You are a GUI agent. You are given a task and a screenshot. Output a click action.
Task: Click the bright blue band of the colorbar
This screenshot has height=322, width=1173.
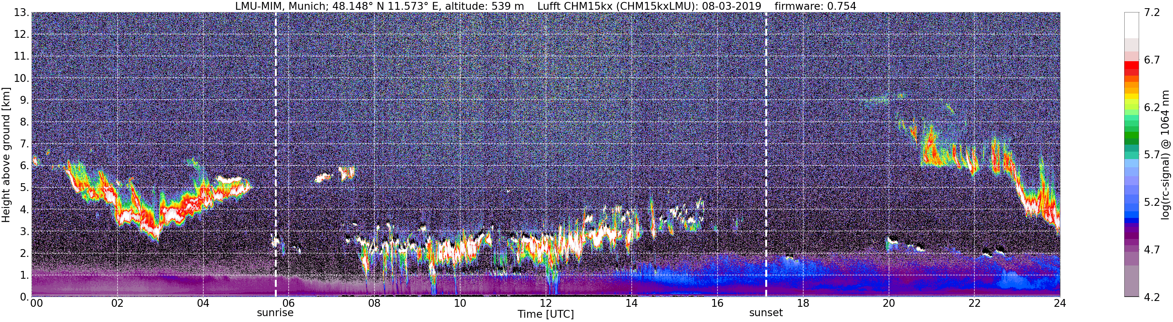pyautogui.click(x=1131, y=214)
